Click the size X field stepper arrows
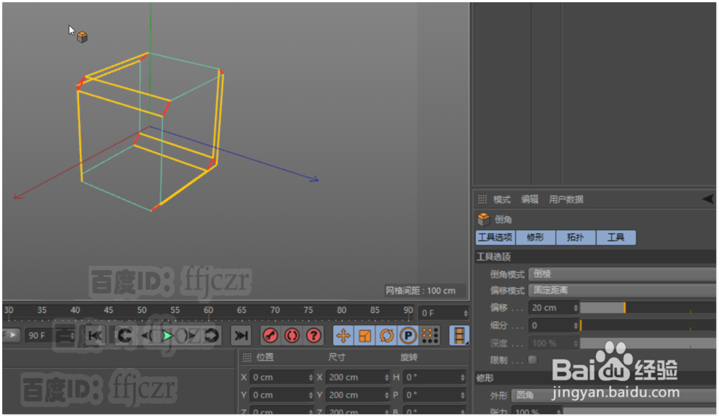 pos(387,378)
